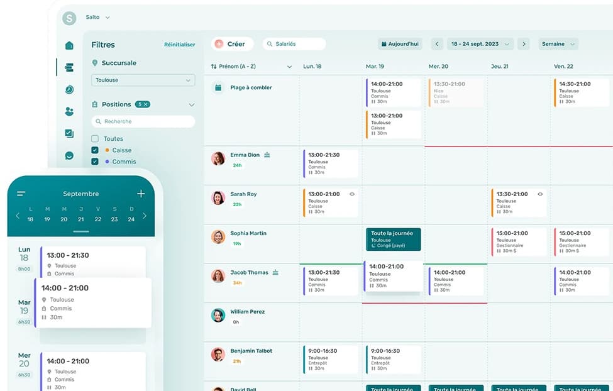The image size is (613, 391).
Task: Click the Réinitialiser filters link
Action: (179, 45)
